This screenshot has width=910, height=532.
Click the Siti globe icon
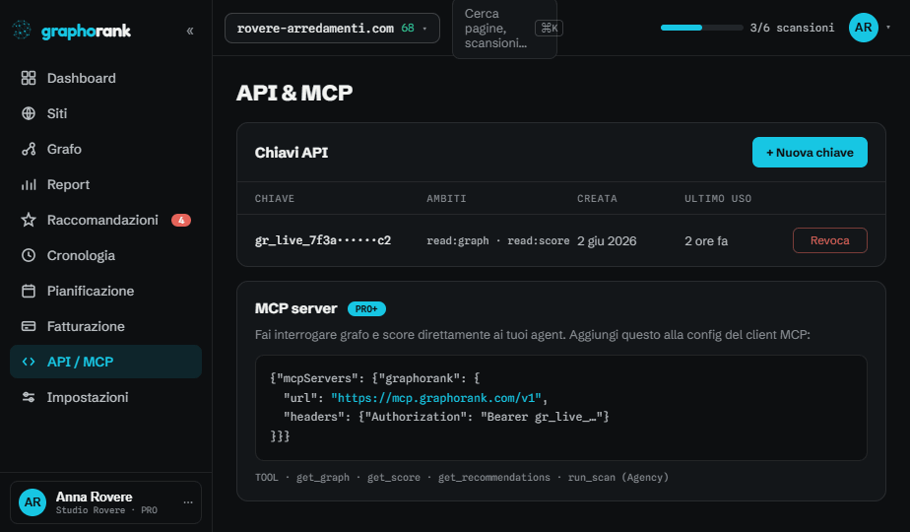click(x=29, y=113)
